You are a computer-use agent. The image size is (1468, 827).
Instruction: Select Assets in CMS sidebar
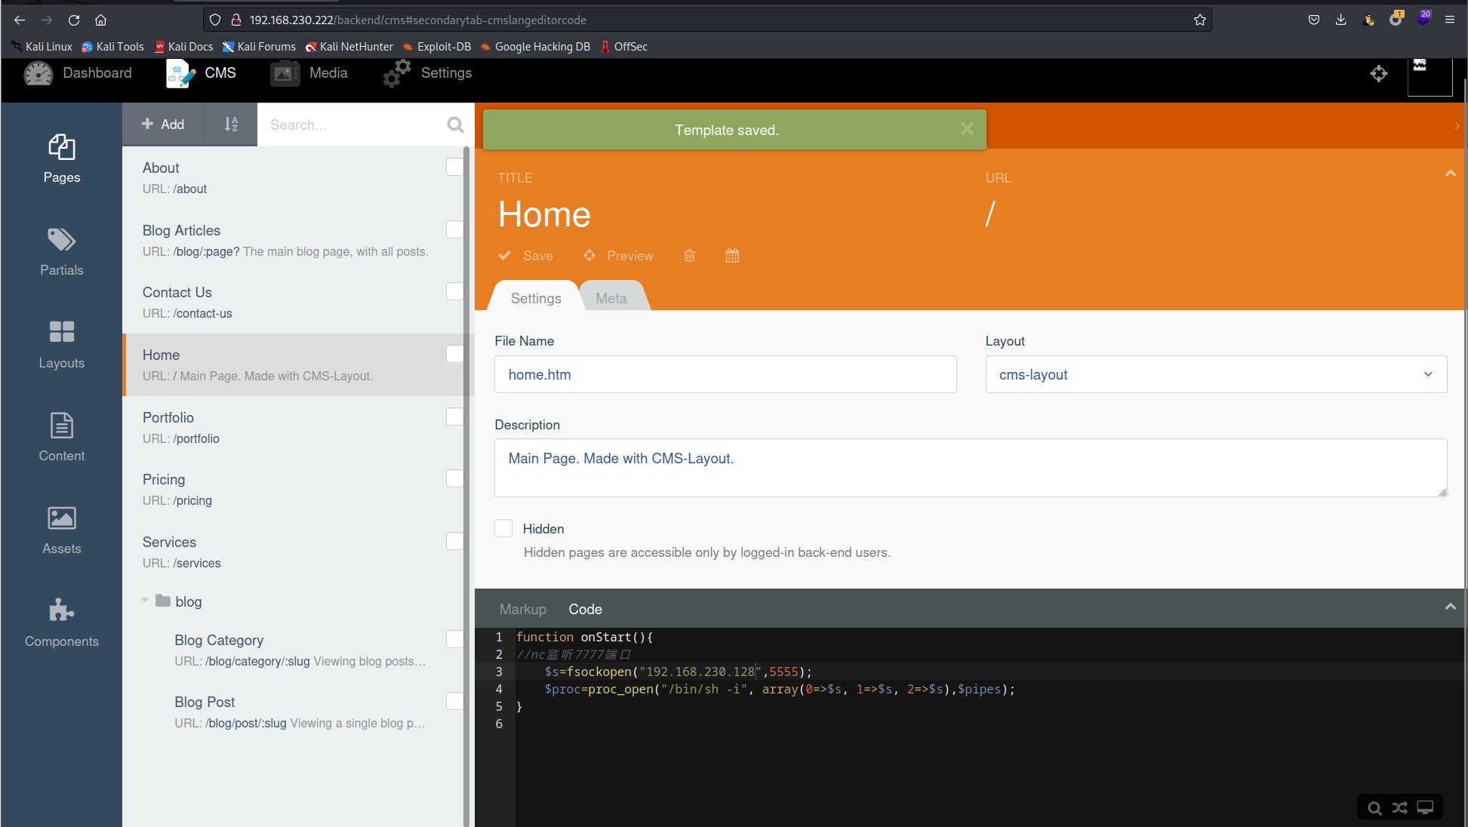[x=61, y=530]
